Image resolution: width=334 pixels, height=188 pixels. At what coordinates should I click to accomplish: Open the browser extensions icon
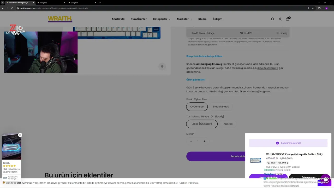pyautogui.click(x=319, y=8)
